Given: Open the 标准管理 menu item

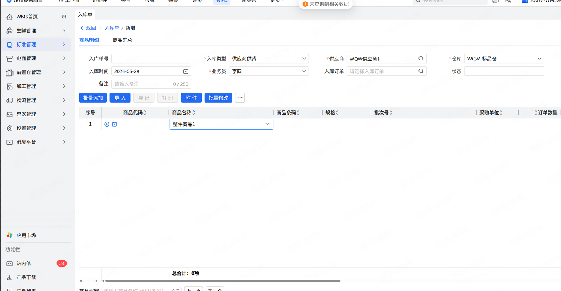Looking at the screenshot, I should pyautogui.click(x=36, y=45).
